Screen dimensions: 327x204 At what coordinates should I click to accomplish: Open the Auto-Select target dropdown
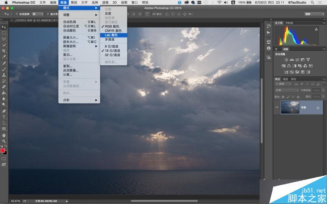click(38, 14)
